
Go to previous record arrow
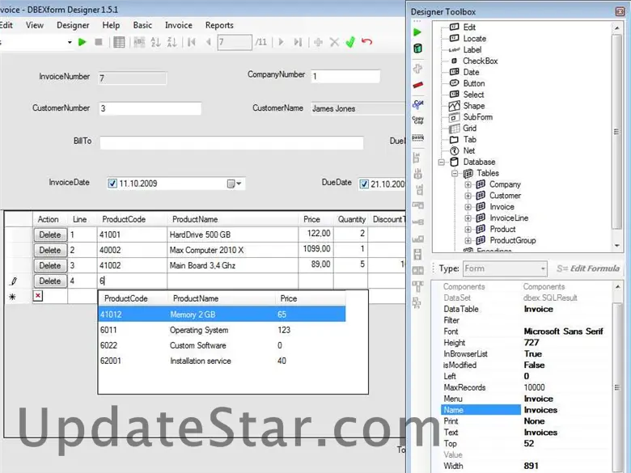tap(209, 42)
